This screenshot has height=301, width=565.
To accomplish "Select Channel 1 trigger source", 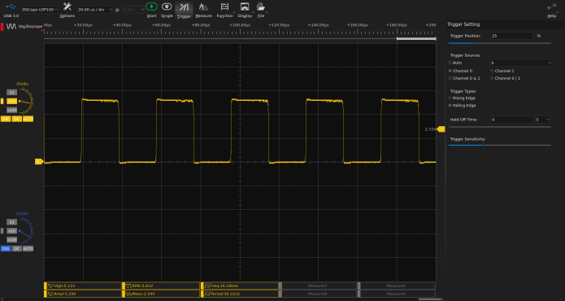I will 492,71.
